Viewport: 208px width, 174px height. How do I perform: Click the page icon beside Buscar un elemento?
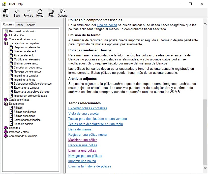click(x=11, y=51)
